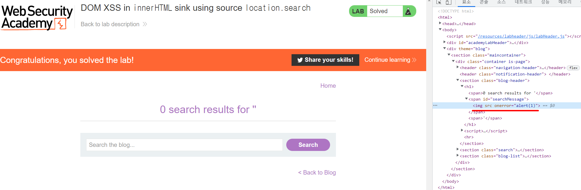Image resolution: width=581 pixels, height=190 pixels.
Task: Activate the DevTools inspect element picker
Action: point(439,2)
